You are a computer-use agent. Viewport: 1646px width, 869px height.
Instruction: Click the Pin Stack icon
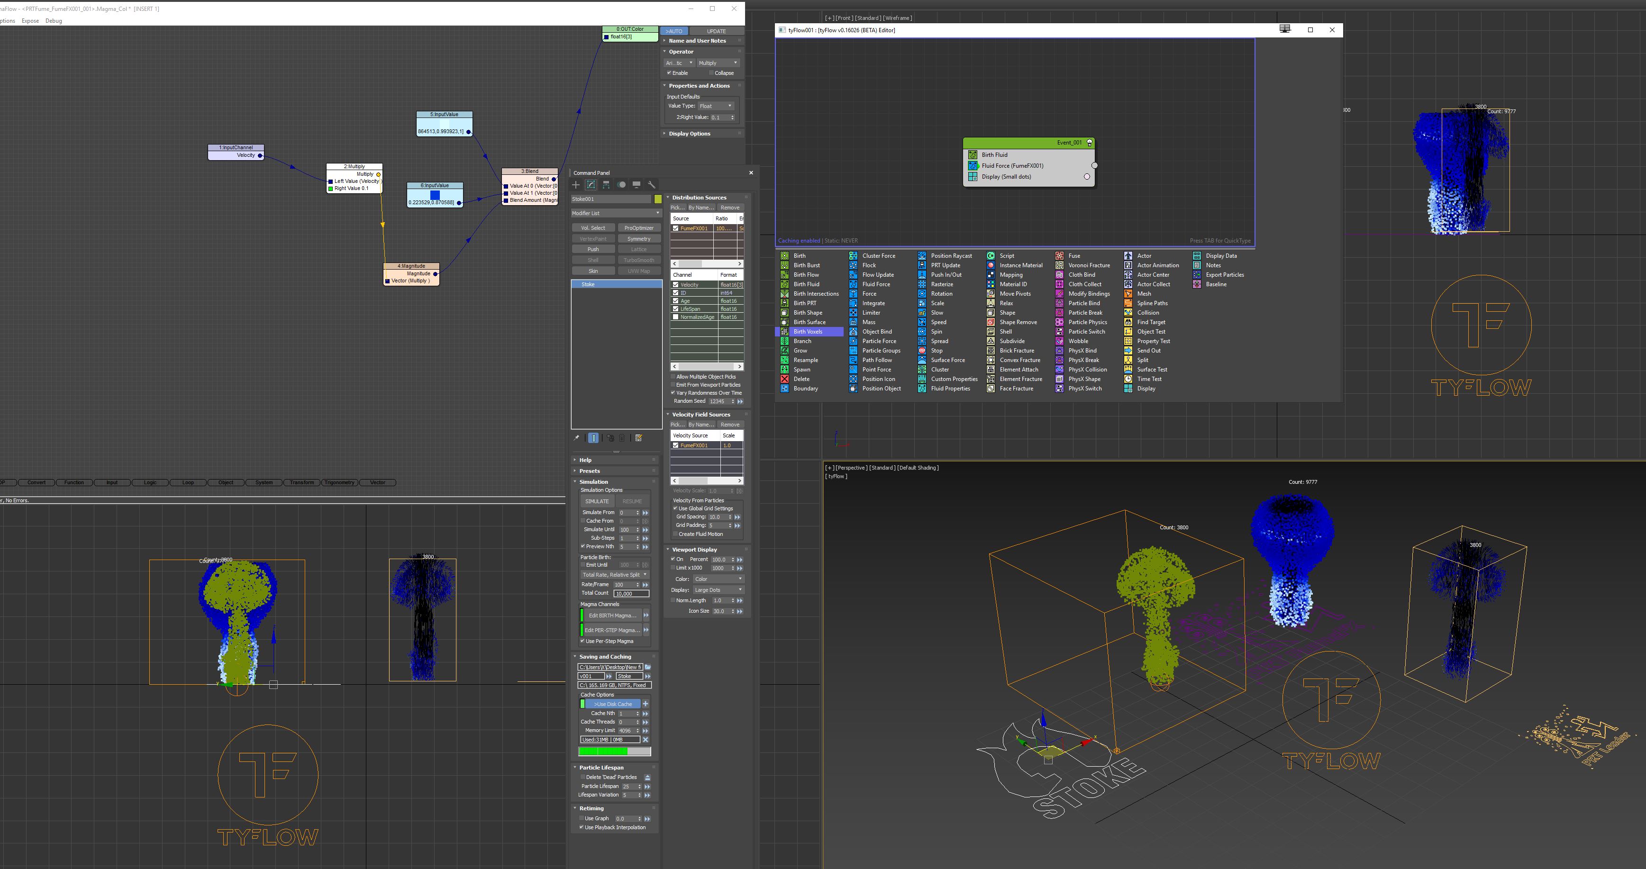click(576, 438)
